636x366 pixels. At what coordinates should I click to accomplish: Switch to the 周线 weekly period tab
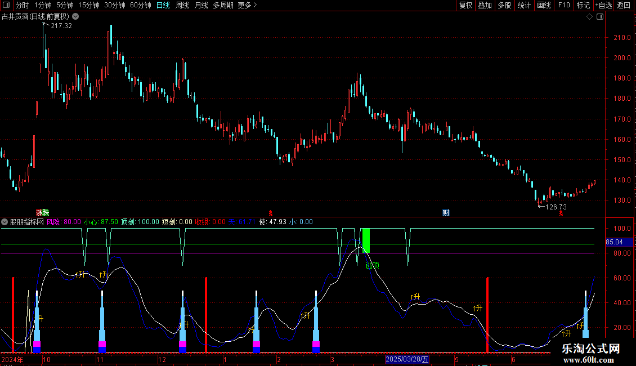pyautogui.click(x=182, y=5)
